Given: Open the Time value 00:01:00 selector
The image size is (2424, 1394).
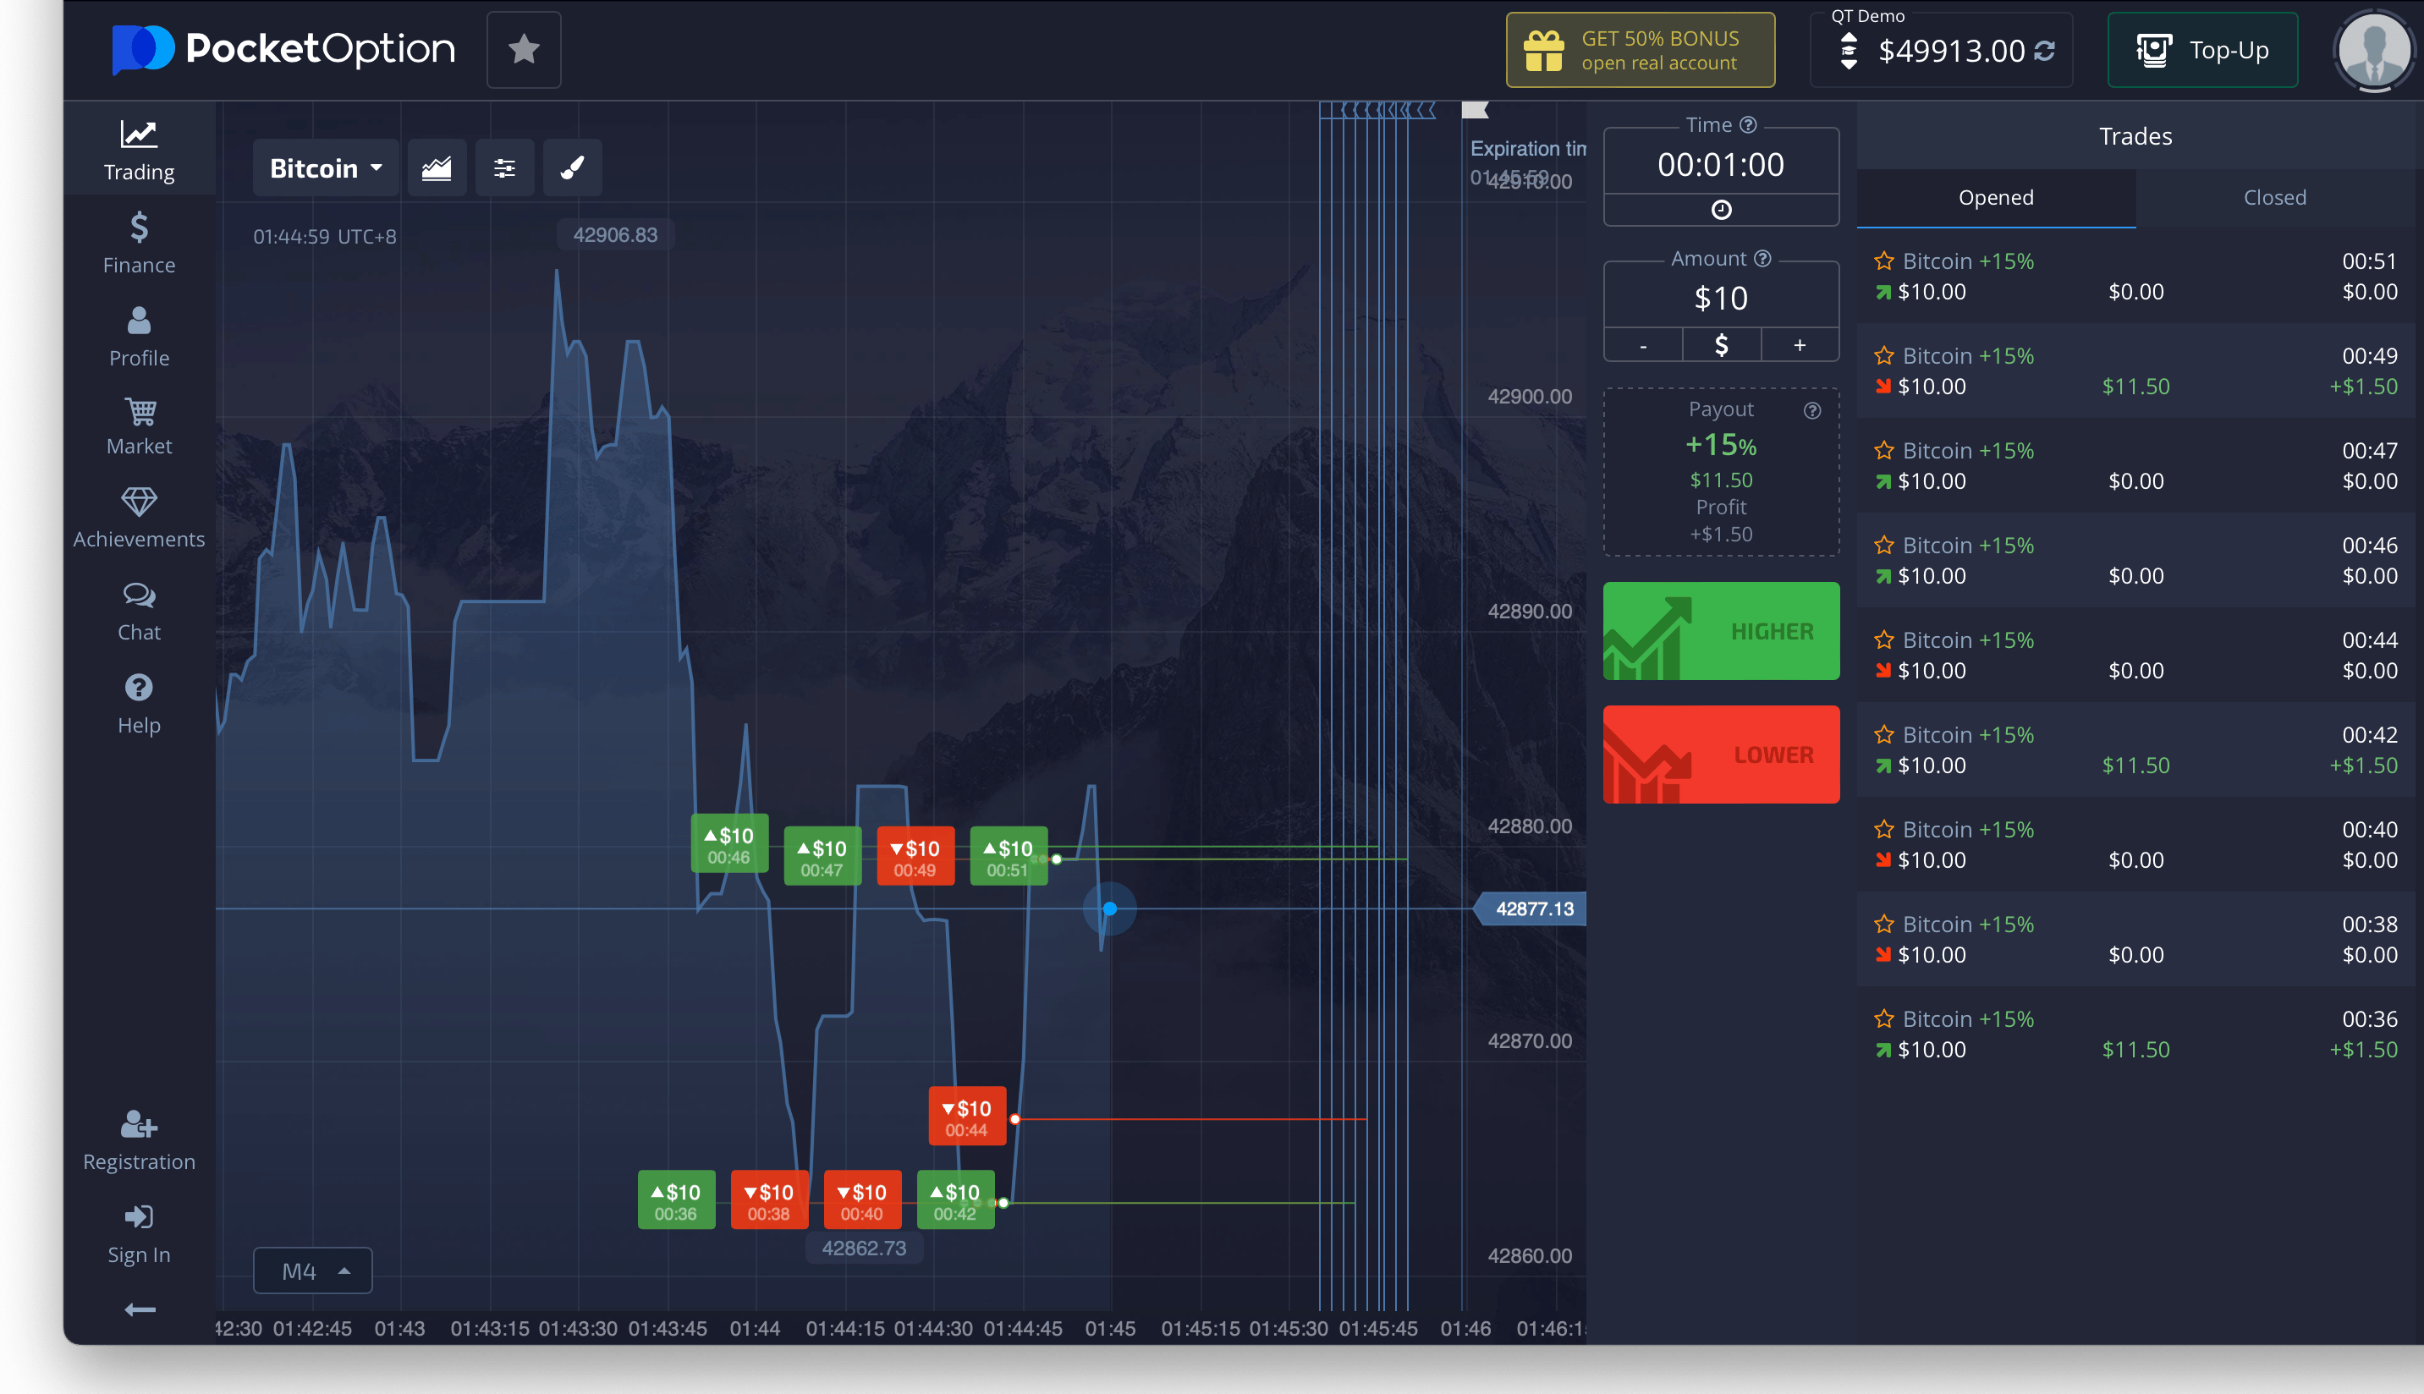Looking at the screenshot, I should point(1720,165).
